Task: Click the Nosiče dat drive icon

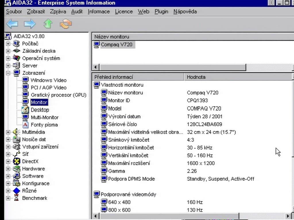Action: tap(16, 140)
